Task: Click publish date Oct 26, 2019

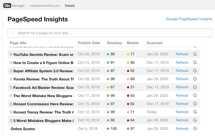Action: (x=89, y=54)
